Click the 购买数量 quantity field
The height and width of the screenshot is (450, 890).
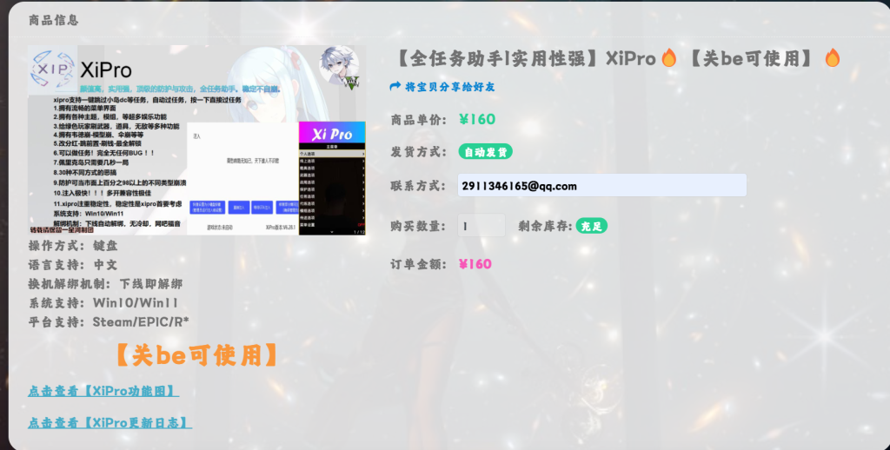click(x=481, y=226)
